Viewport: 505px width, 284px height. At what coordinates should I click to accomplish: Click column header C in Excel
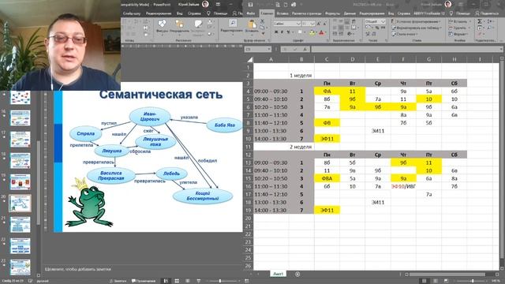[327, 59]
